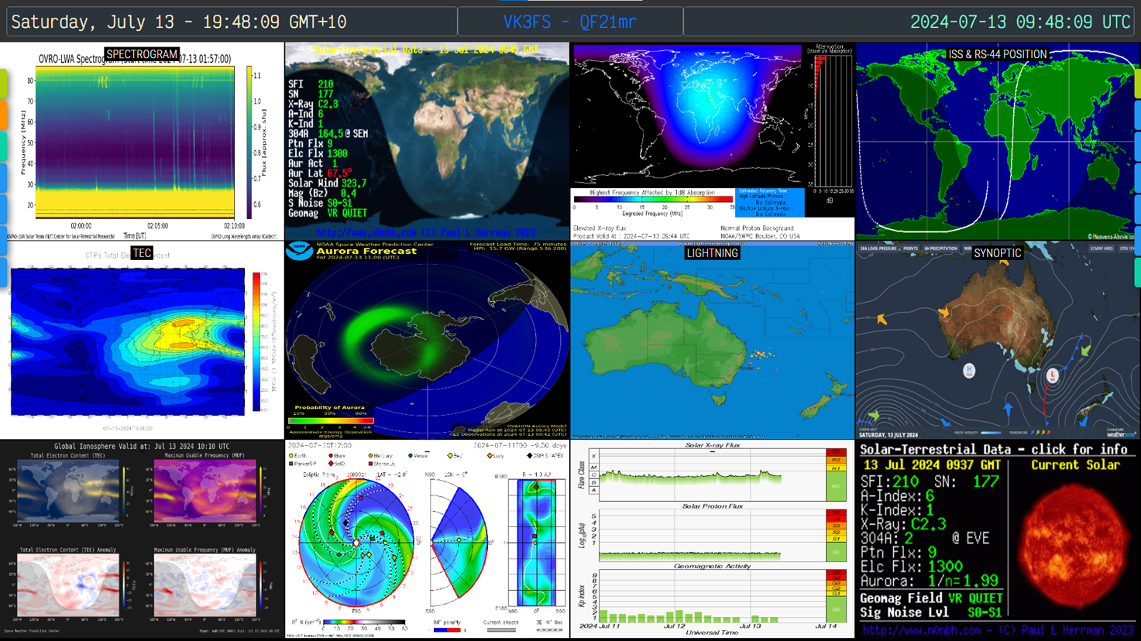Switch to 6H Precipitation layer
The height and width of the screenshot is (641, 1141).
(x=940, y=249)
